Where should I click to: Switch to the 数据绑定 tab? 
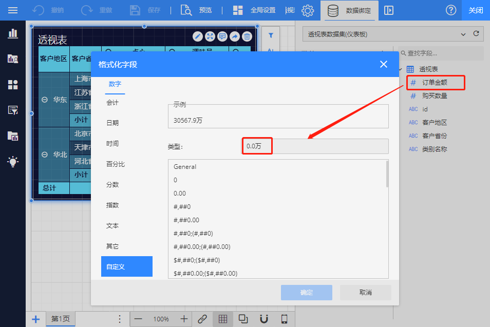(349, 10)
